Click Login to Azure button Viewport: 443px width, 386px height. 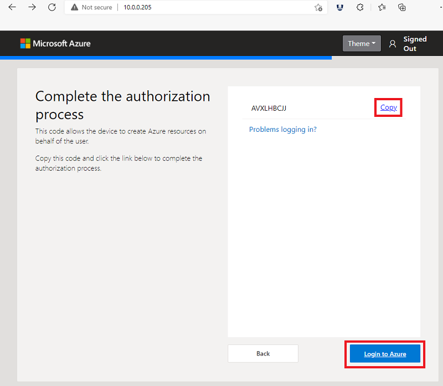pos(385,354)
